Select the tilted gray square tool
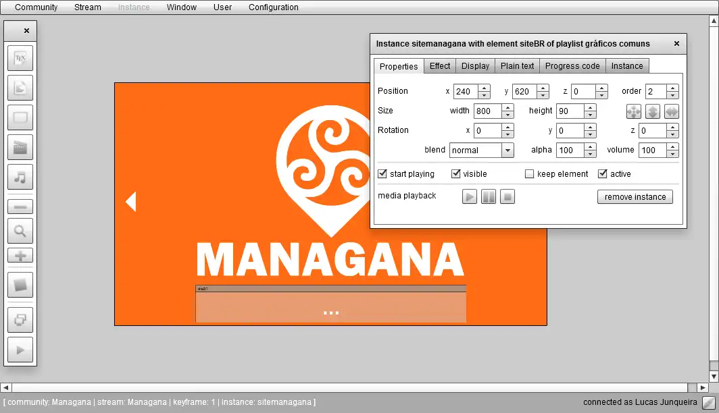The width and height of the screenshot is (719, 413). click(20, 285)
